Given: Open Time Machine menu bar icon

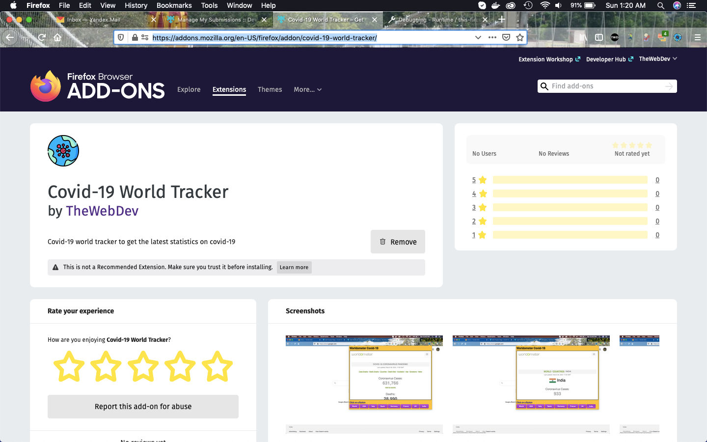Looking at the screenshot, I should 528,5.
